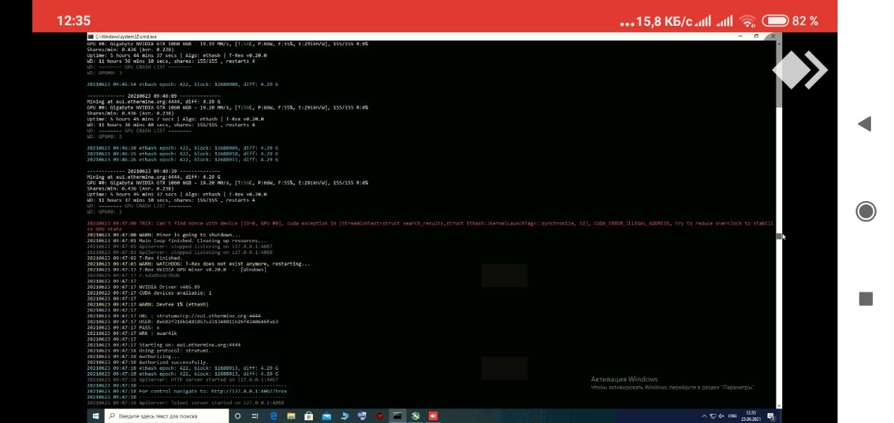Tap the Android home circle button
The height and width of the screenshot is (423, 894).
866,211
